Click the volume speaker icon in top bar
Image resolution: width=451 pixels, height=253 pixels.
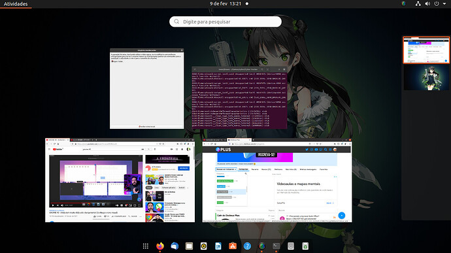click(427, 4)
